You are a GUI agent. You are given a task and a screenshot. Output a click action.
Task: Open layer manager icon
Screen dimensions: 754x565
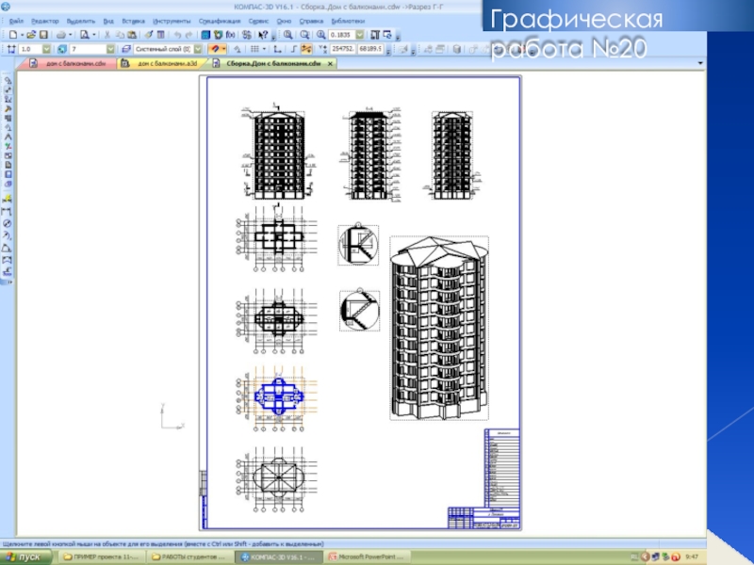(126, 49)
